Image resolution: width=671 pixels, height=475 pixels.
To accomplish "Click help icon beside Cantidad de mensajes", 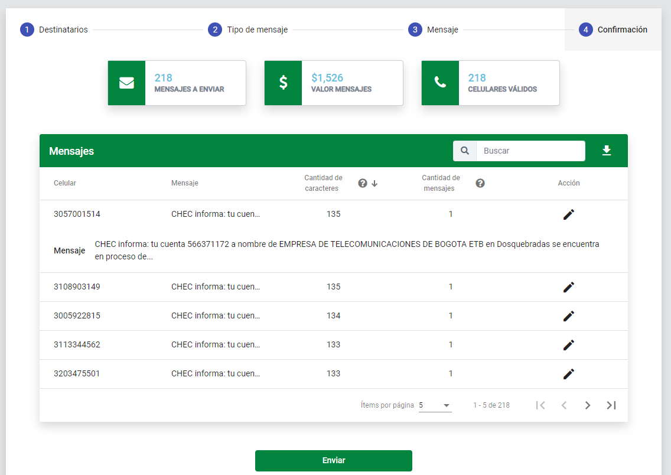I will 480,183.
